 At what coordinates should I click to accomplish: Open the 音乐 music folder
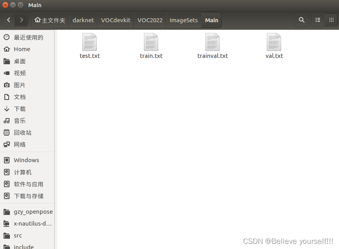pos(27,121)
